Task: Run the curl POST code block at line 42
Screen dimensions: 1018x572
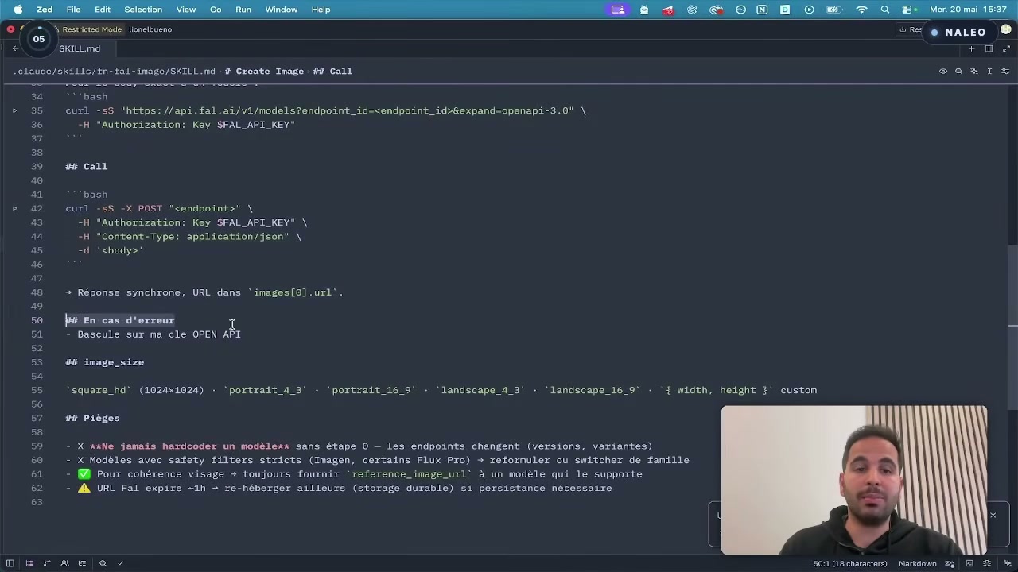Action: tap(14, 208)
